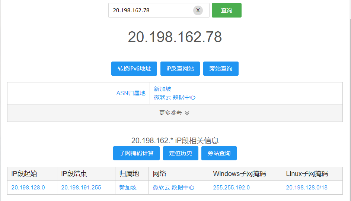Click 旁站查询 under the iP段相关信息 heading
The width and height of the screenshot is (351, 201).
(219, 153)
